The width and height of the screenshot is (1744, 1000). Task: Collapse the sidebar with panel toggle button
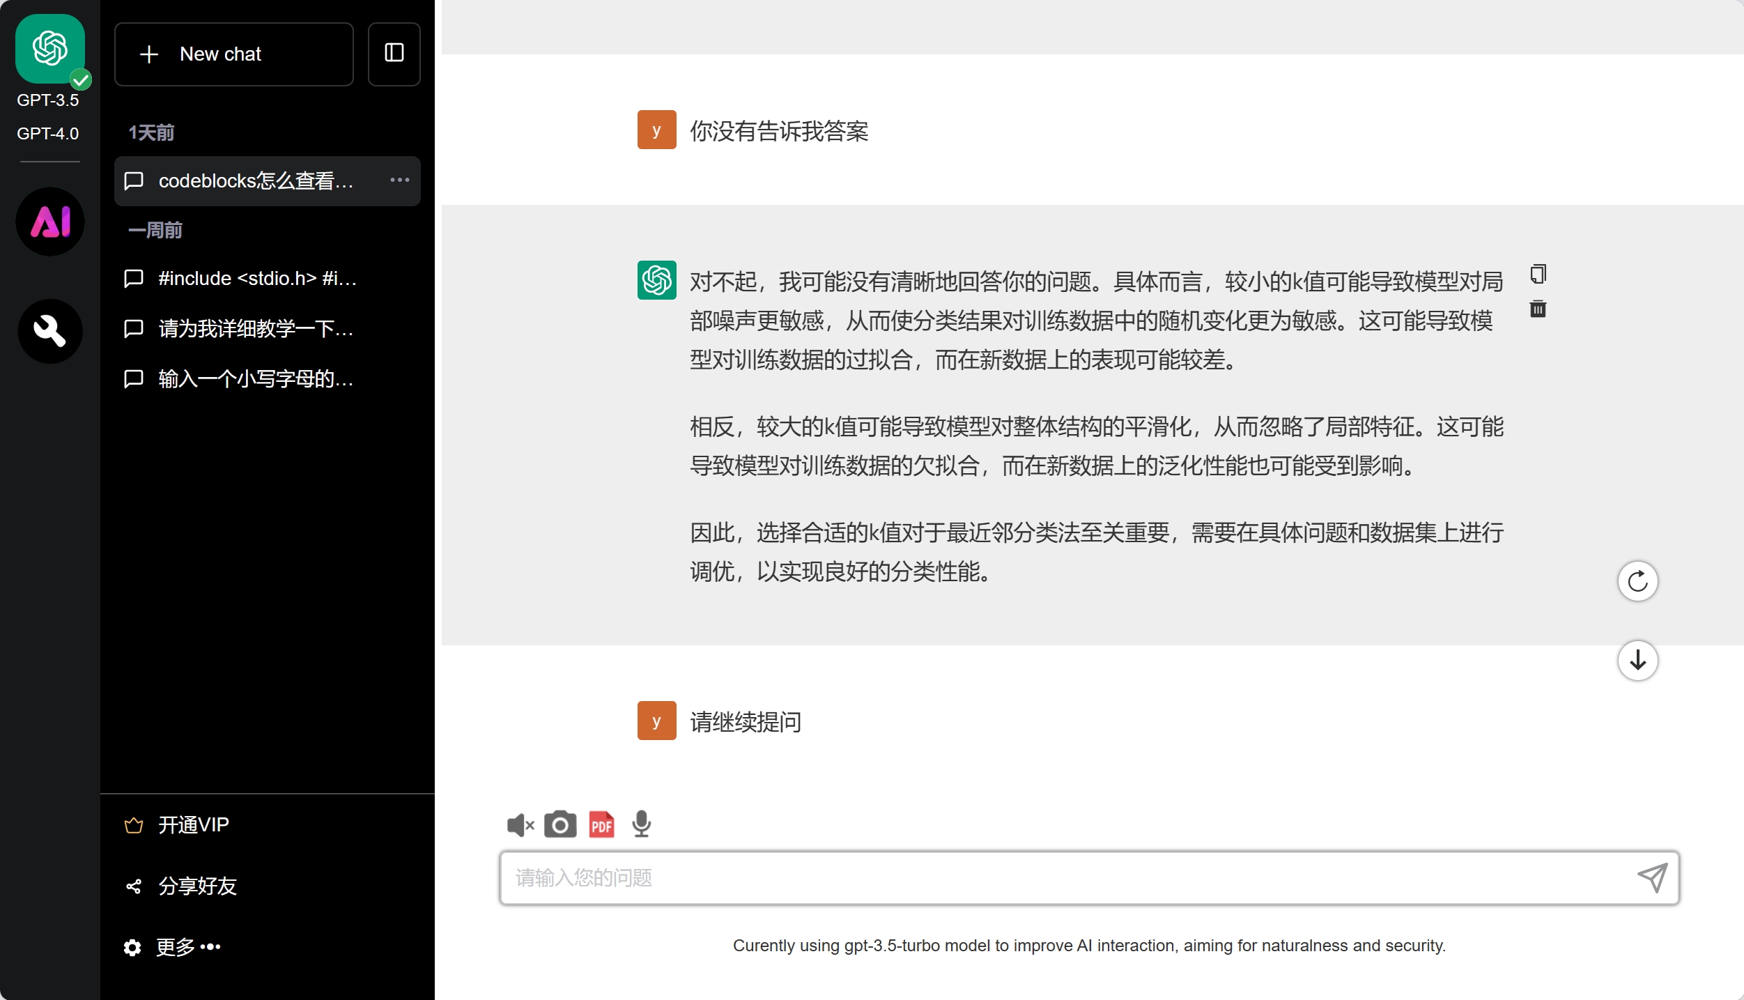[394, 54]
